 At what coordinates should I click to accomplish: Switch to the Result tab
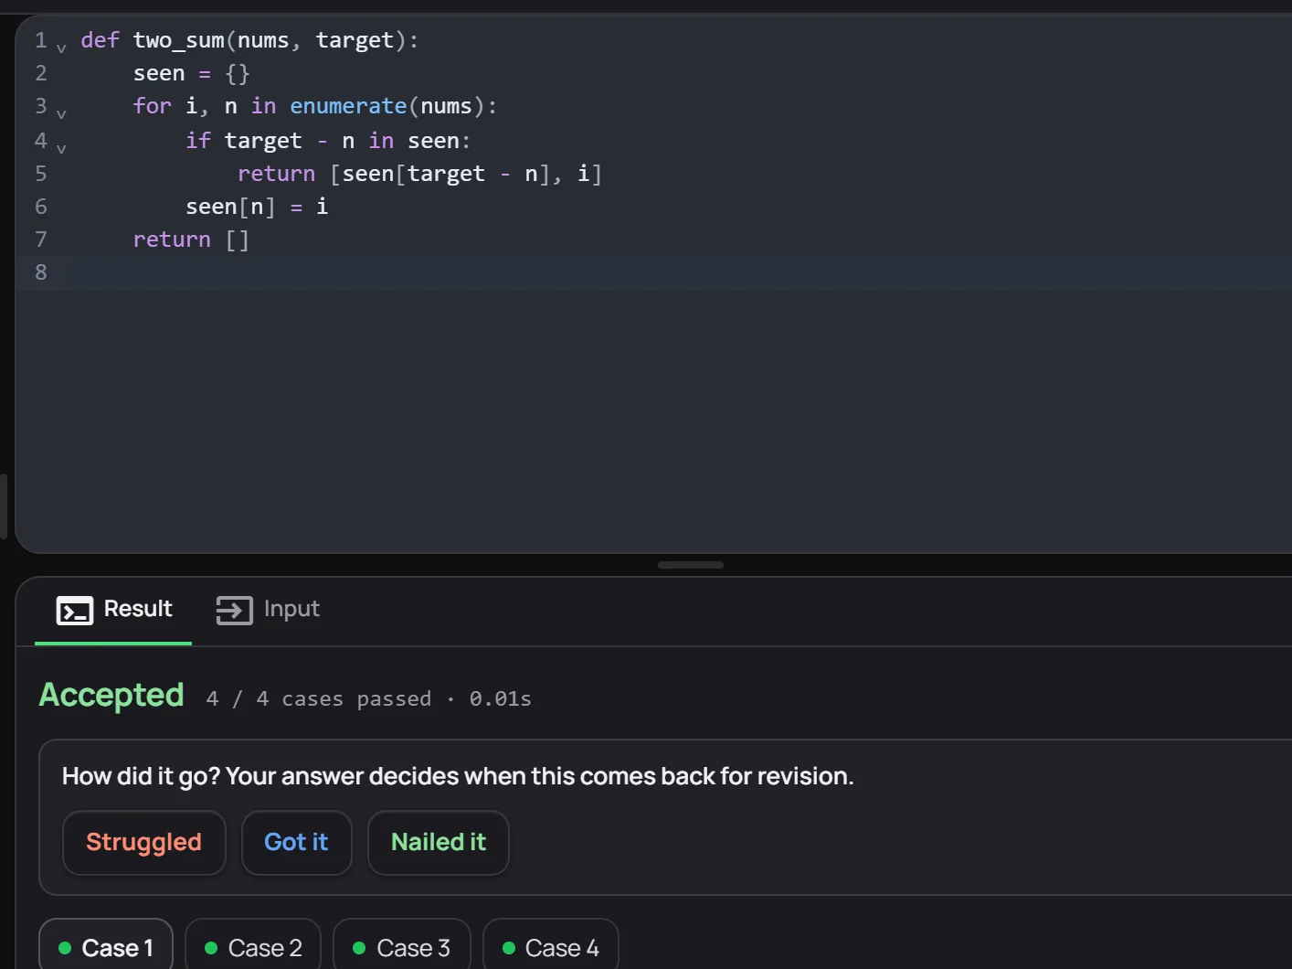point(113,610)
